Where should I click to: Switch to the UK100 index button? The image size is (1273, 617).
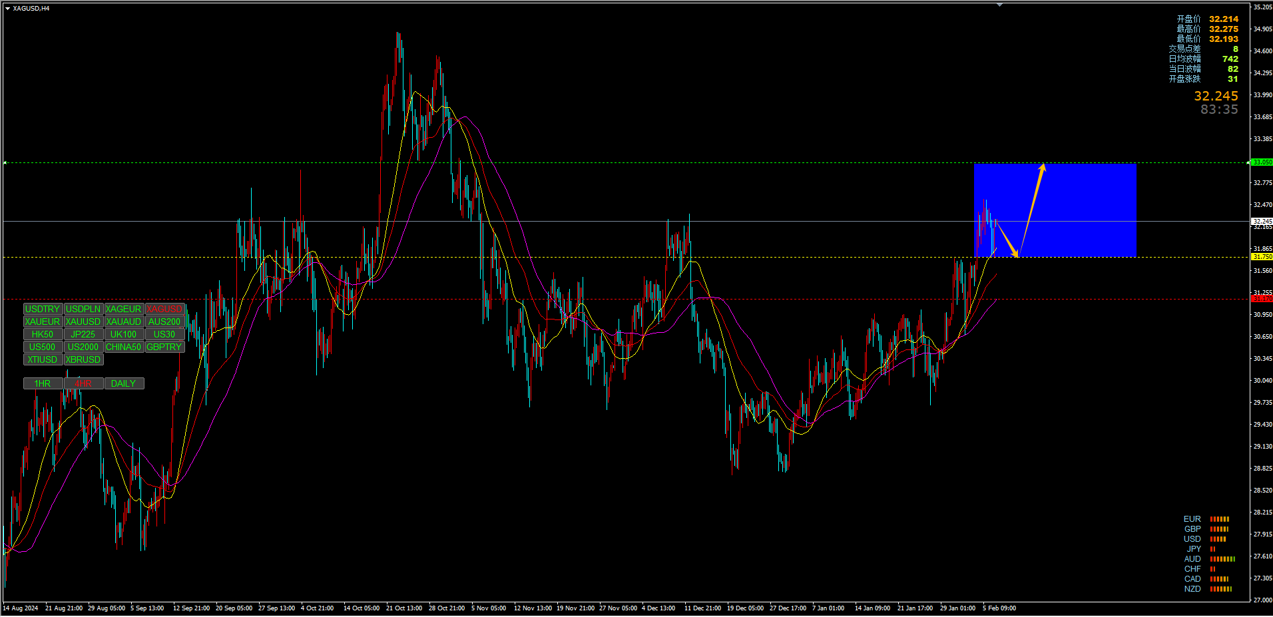pos(124,335)
